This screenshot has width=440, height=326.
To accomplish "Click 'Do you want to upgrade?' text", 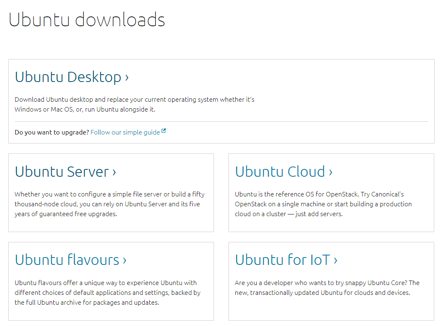I will [x=52, y=132].
